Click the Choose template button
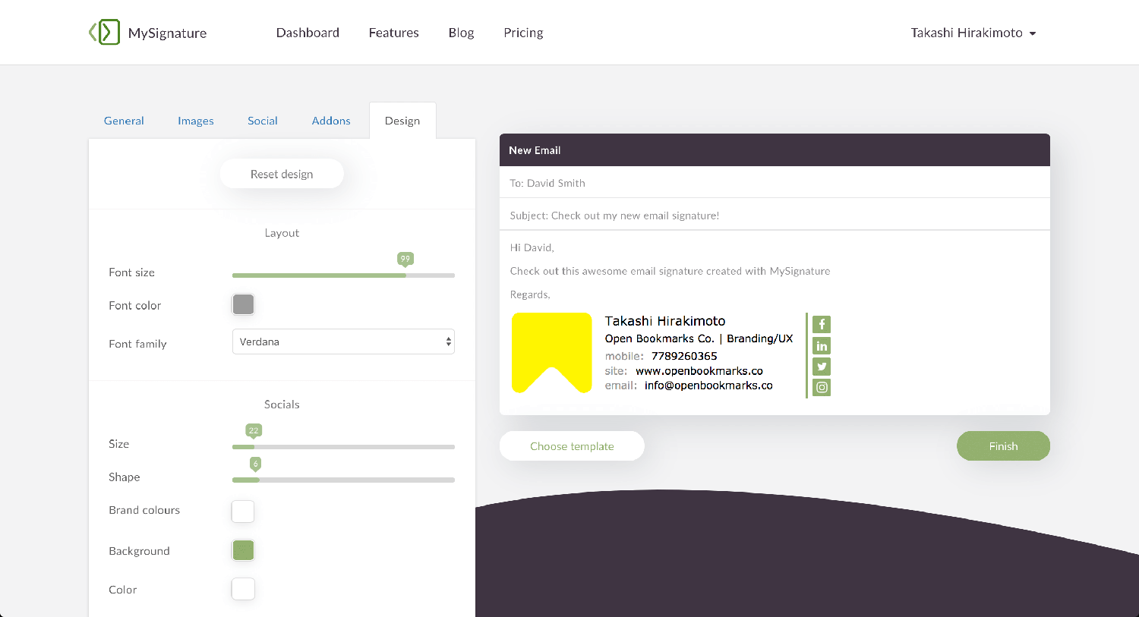 [x=572, y=446]
